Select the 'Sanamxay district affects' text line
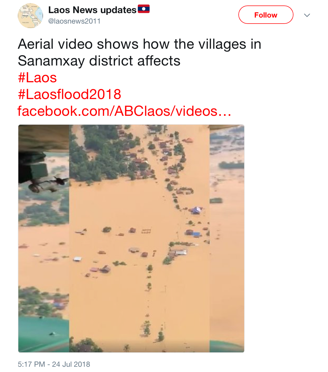 pos(99,61)
